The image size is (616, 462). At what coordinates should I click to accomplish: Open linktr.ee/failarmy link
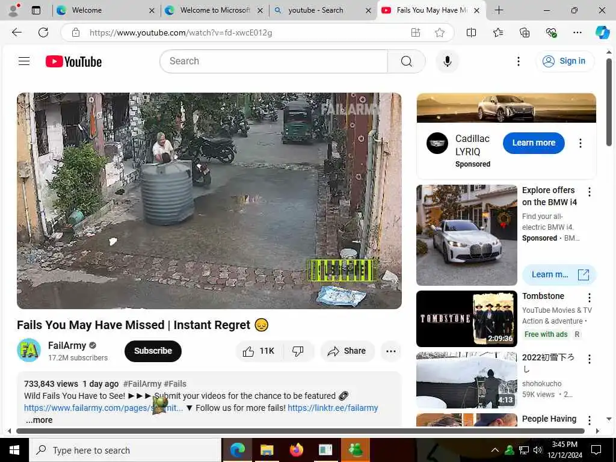coord(333,408)
